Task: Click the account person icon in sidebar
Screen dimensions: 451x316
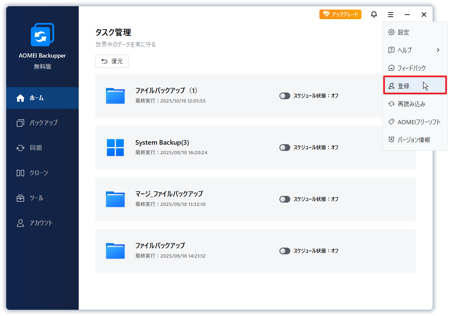Action: click(x=20, y=223)
